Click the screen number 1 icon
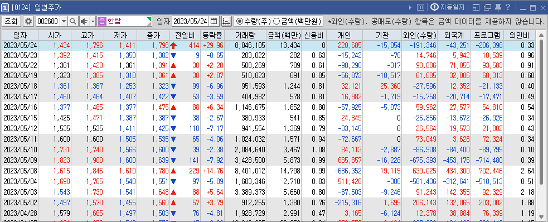Screen dimensions: 548x222 (x=5, y=7)
